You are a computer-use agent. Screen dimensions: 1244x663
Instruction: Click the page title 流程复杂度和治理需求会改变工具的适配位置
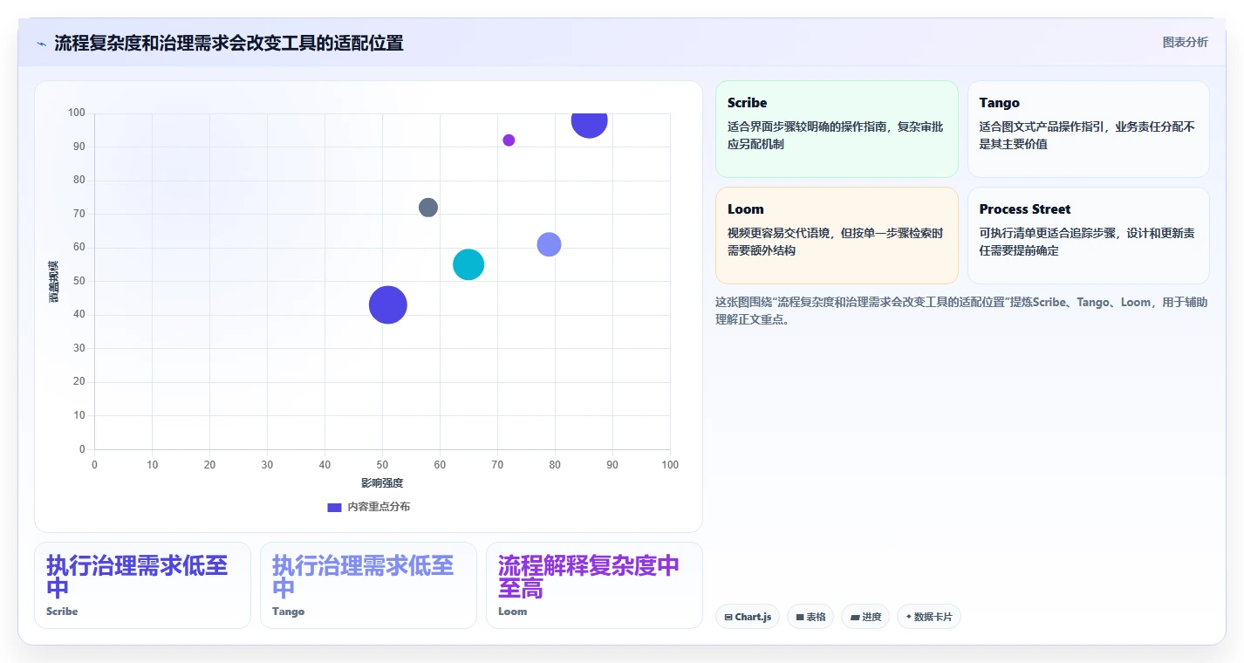pos(229,43)
